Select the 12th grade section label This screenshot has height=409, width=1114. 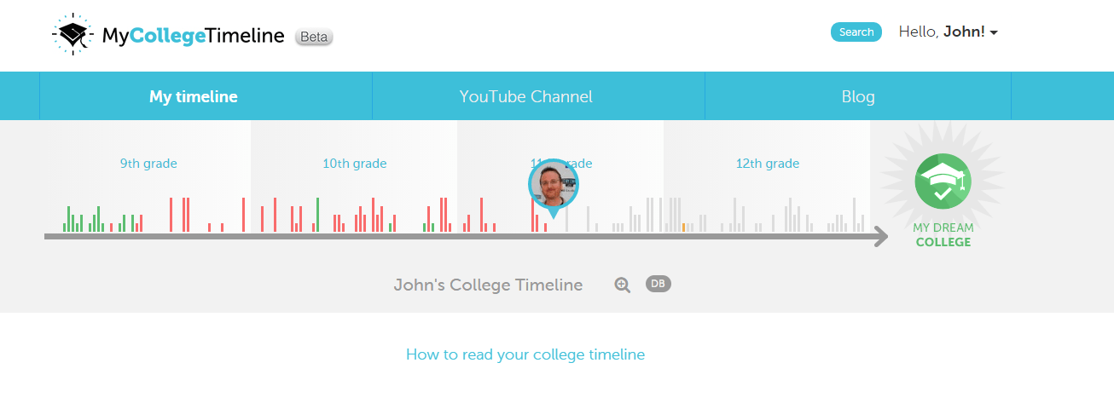(768, 164)
